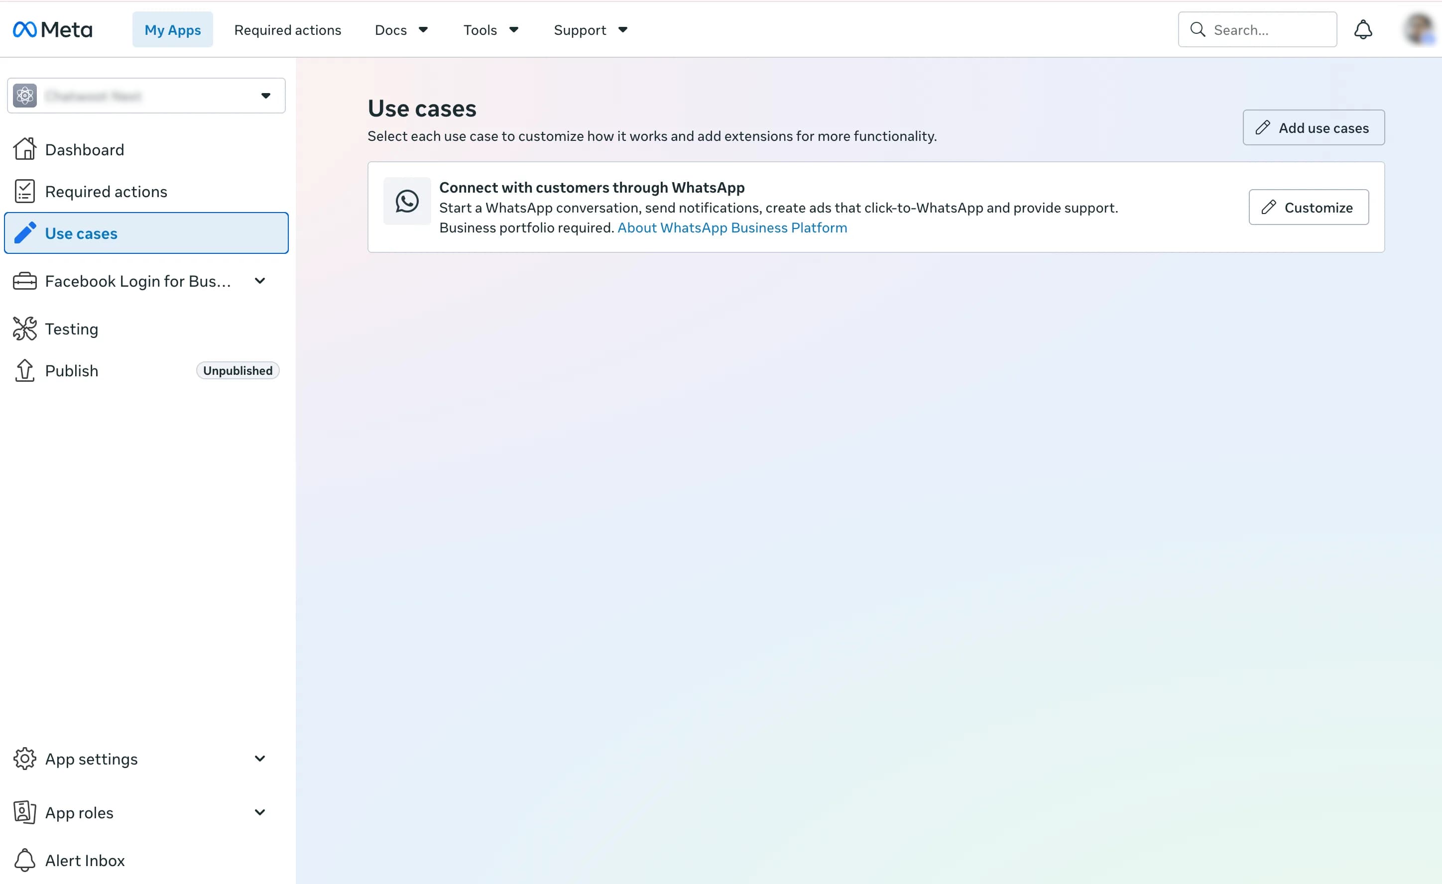Viewport: 1442px width, 884px height.
Task: Open Required actions in top navigation
Action: click(287, 29)
